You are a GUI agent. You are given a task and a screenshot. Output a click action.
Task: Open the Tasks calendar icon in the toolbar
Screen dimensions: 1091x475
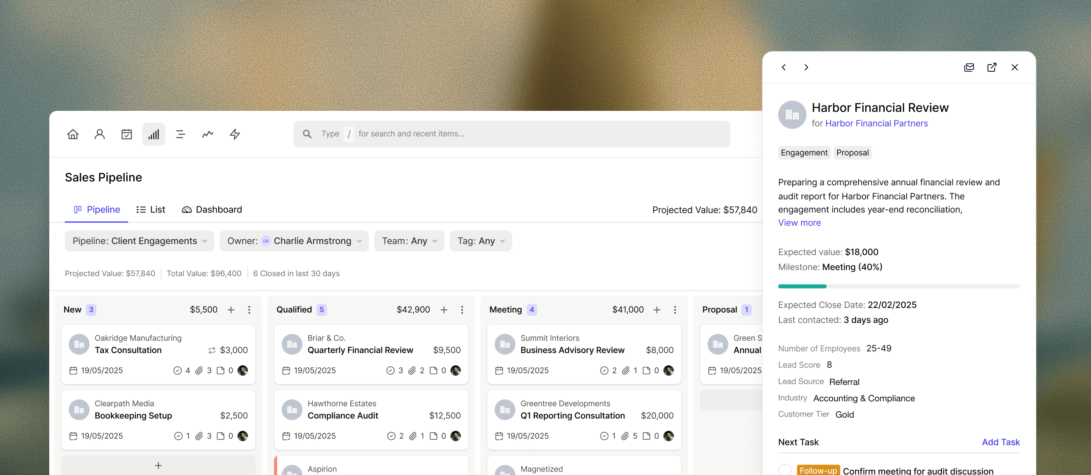point(127,134)
